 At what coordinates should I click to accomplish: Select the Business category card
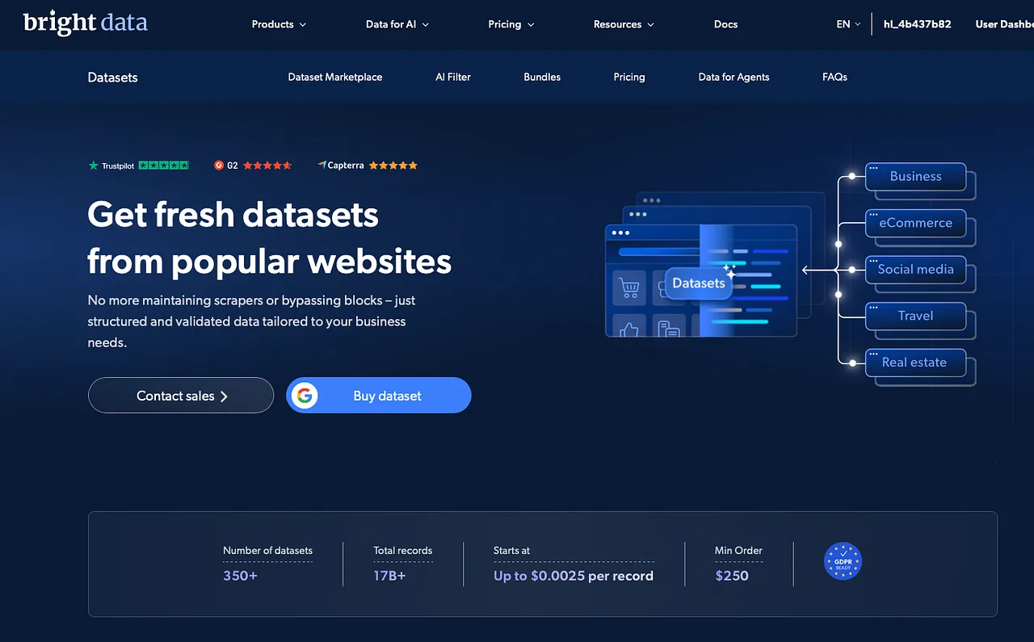pyautogui.click(x=915, y=177)
